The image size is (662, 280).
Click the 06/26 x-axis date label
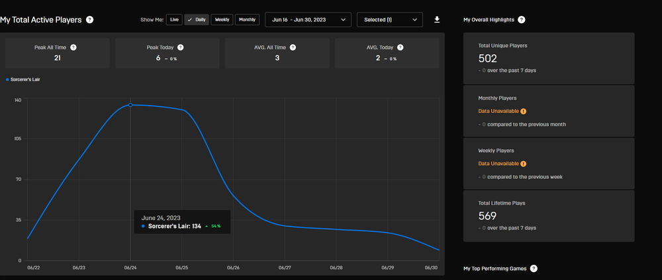(x=233, y=267)
